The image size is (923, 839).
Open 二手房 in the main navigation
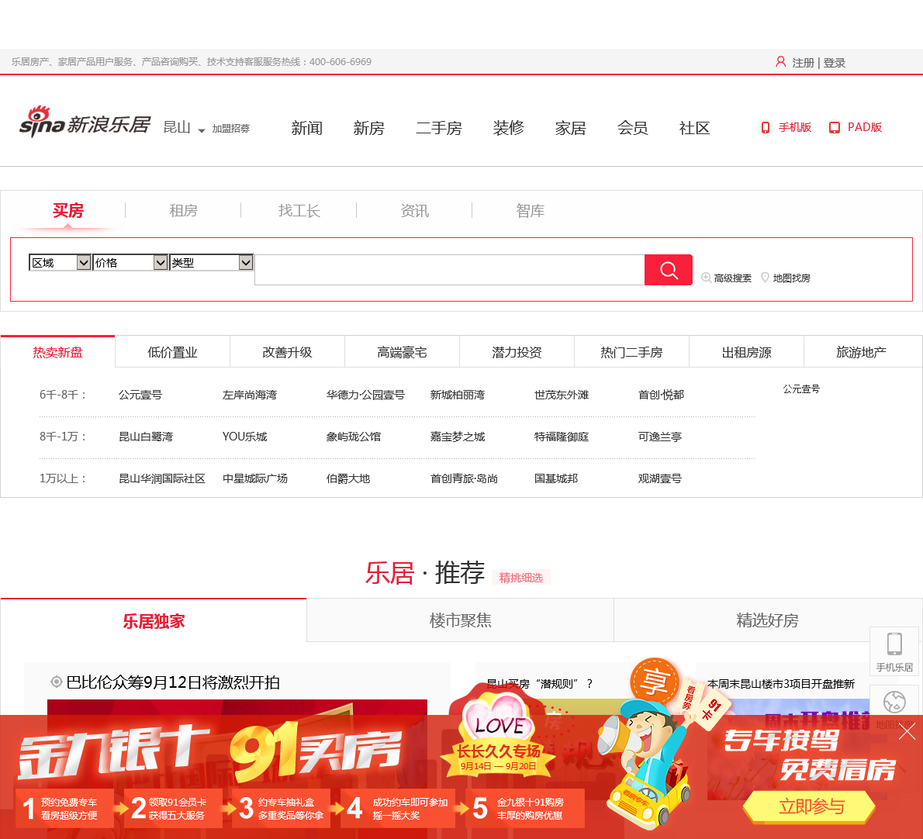[x=438, y=128]
